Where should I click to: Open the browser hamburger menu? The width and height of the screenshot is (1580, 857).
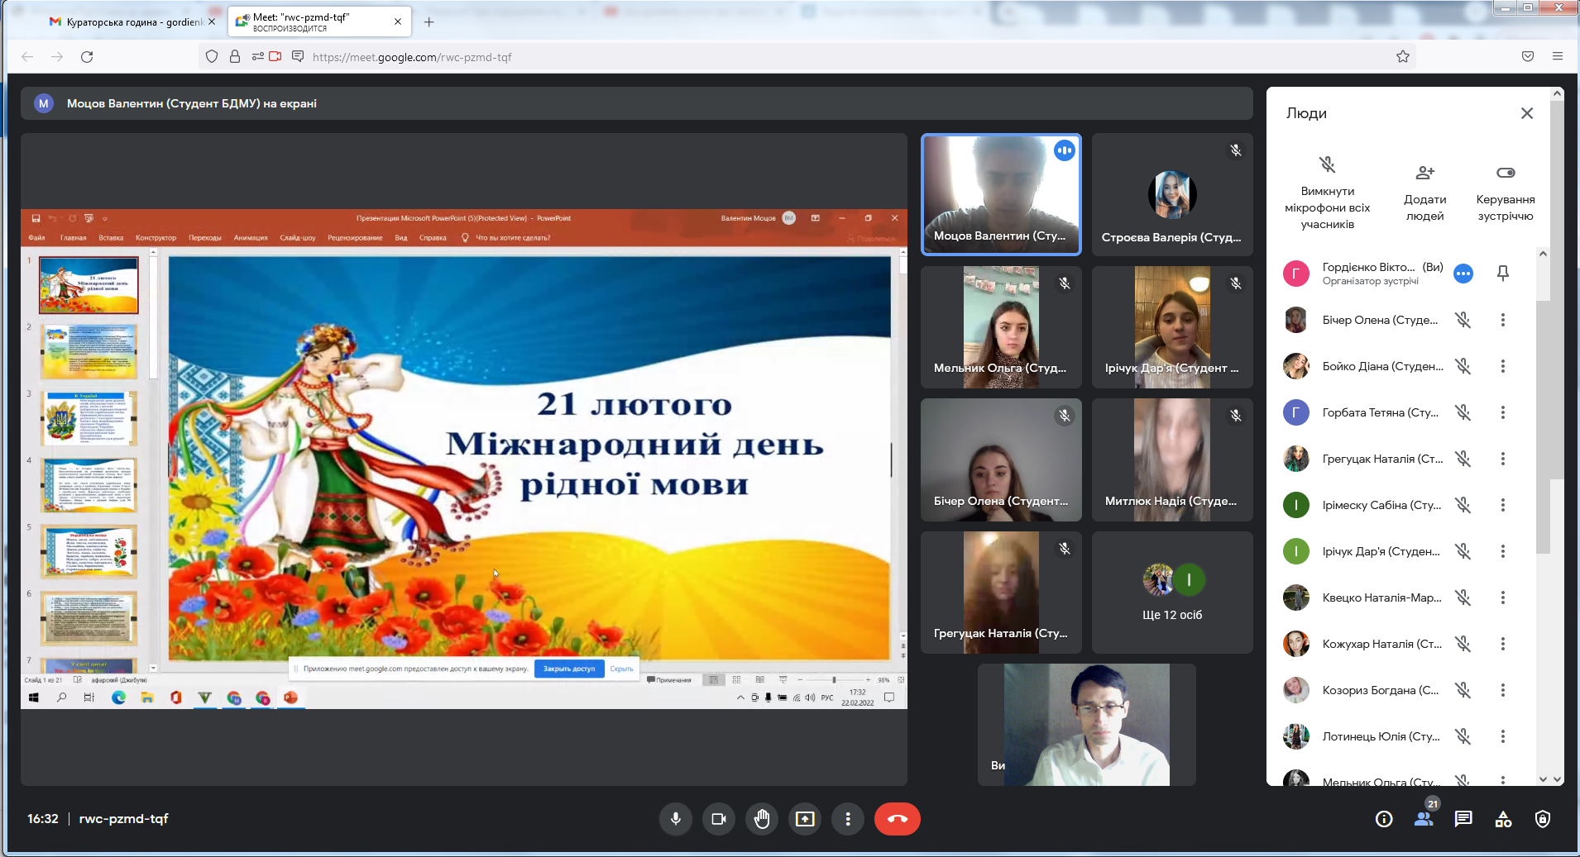[x=1558, y=56]
